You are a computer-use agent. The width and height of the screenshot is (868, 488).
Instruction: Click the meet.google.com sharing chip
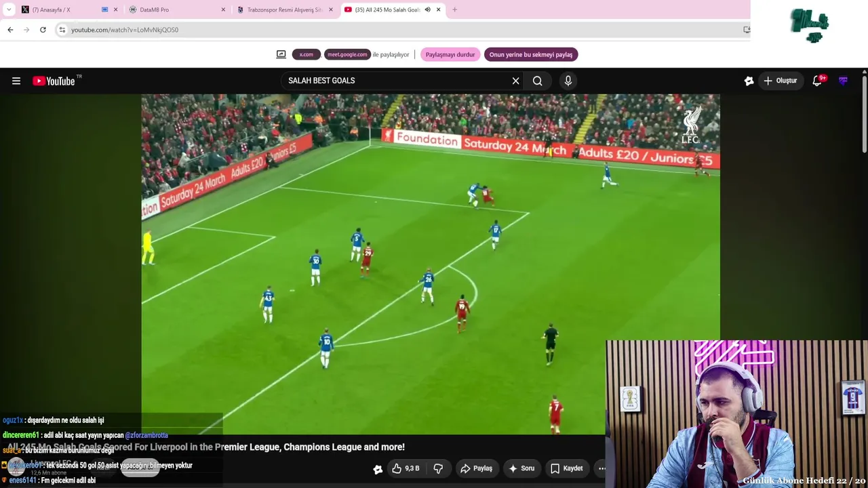(x=347, y=54)
